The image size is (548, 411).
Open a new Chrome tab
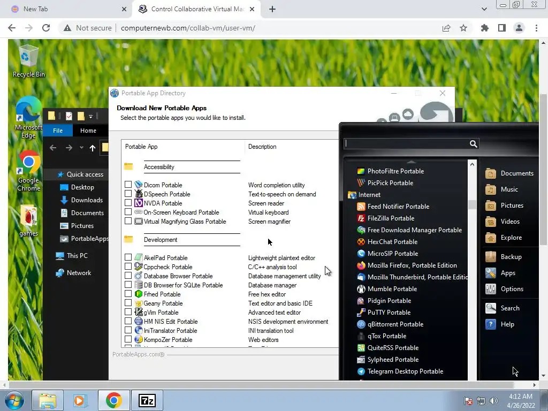(272, 9)
